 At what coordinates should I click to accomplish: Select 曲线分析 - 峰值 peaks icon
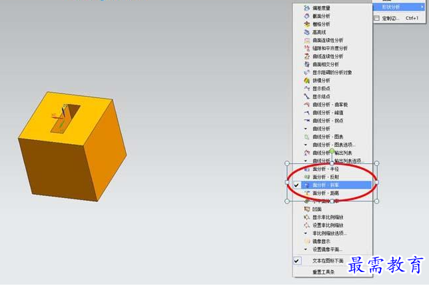click(x=306, y=113)
